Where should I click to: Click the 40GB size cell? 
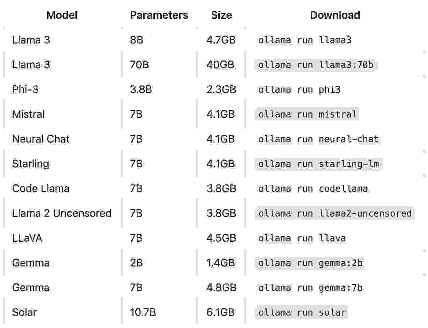[x=220, y=65]
